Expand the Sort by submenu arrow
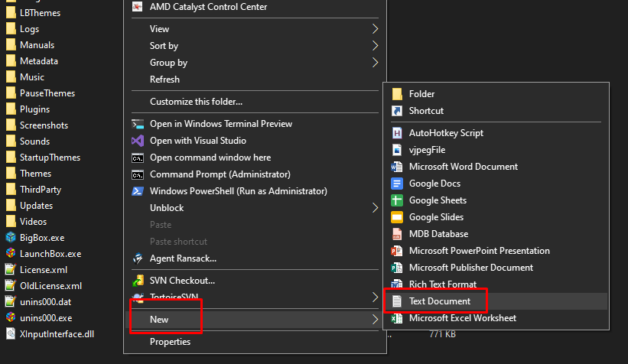 point(376,46)
